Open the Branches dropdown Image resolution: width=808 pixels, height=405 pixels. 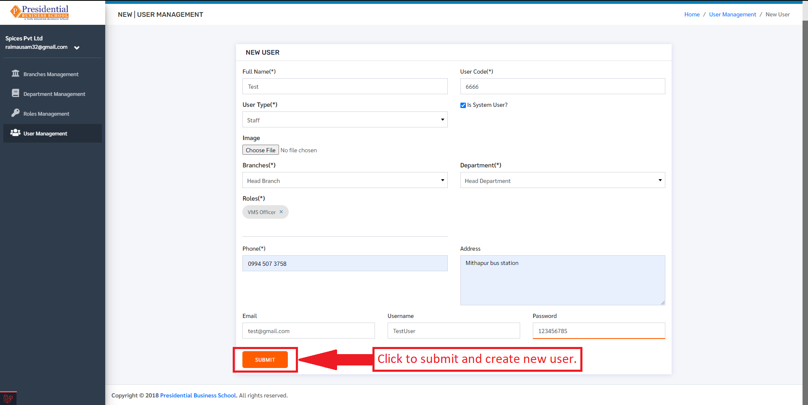pos(345,180)
